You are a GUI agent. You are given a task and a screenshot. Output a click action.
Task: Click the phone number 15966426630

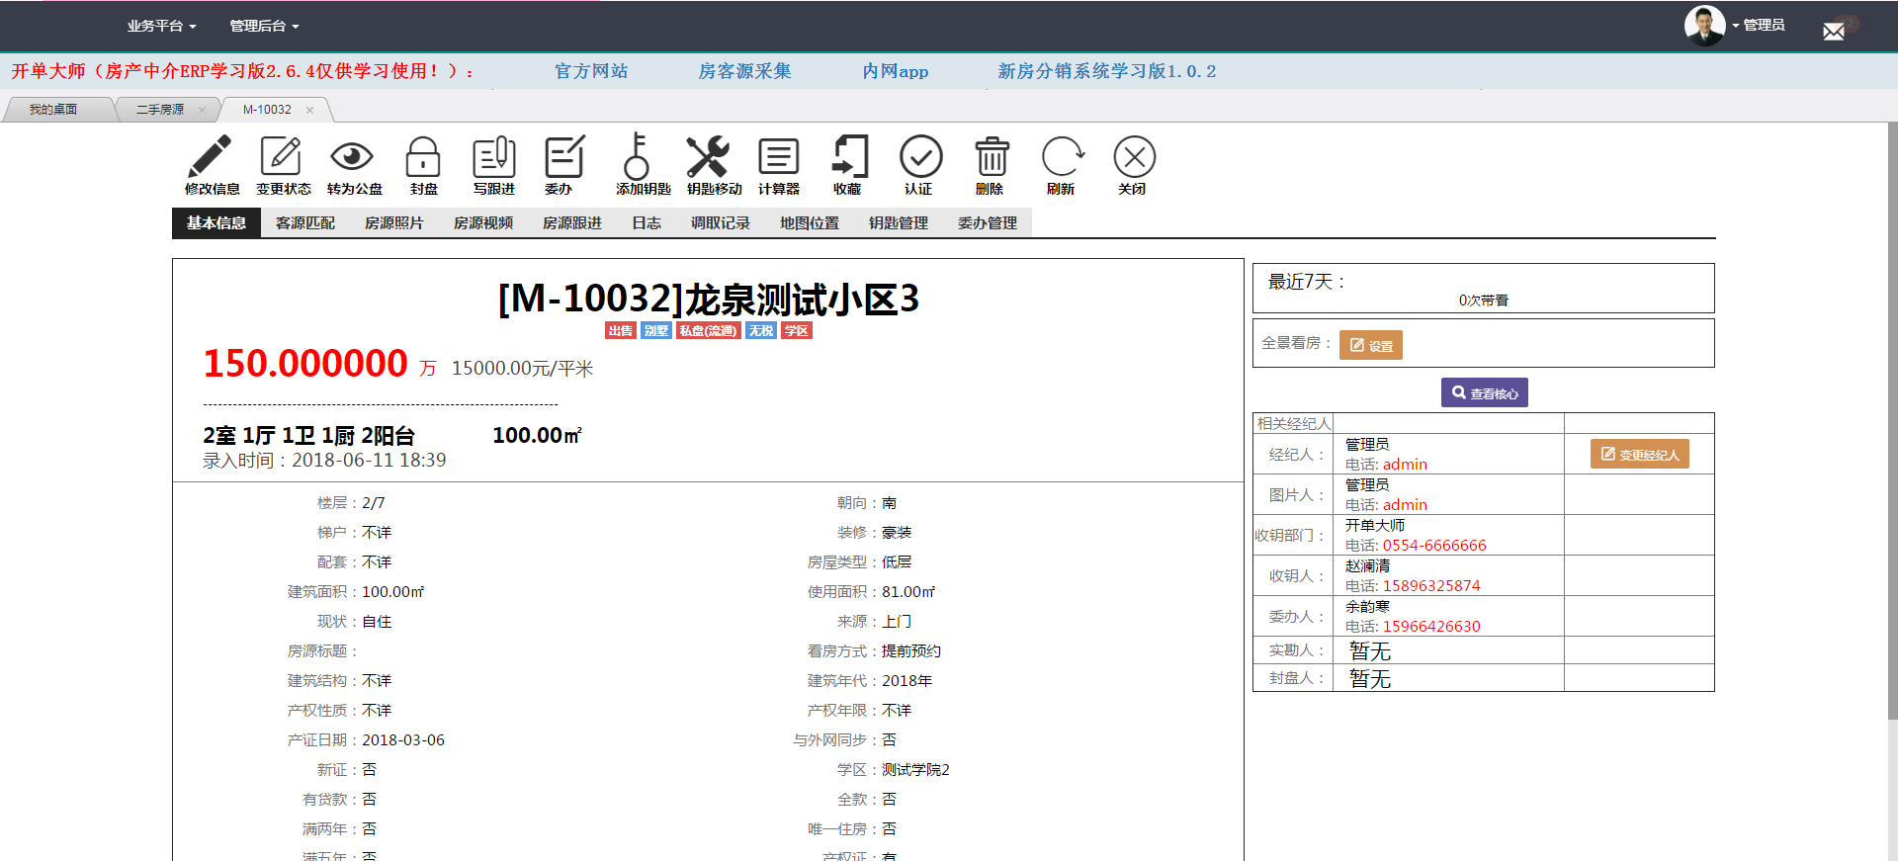(1431, 626)
